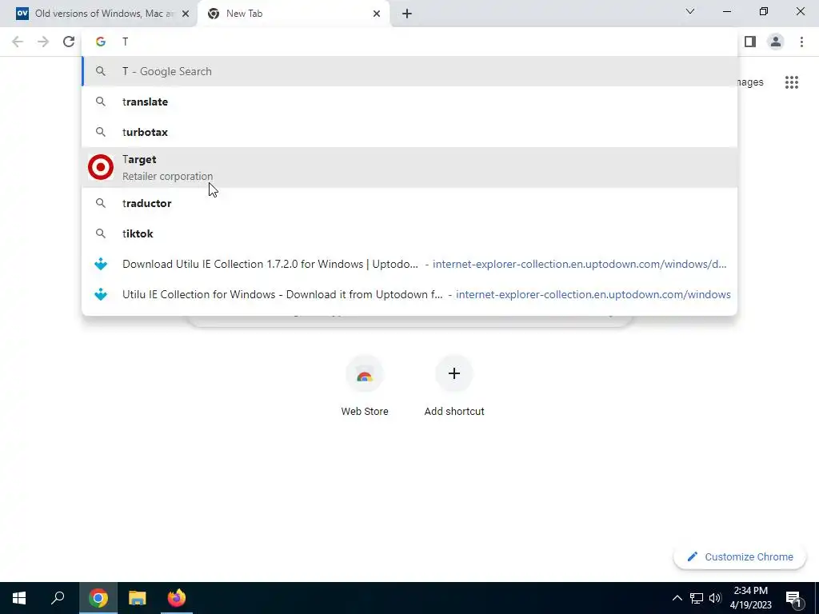The height and width of the screenshot is (614, 819).
Task: Click the Images link behind the dropdown
Action: pos(750,82)
